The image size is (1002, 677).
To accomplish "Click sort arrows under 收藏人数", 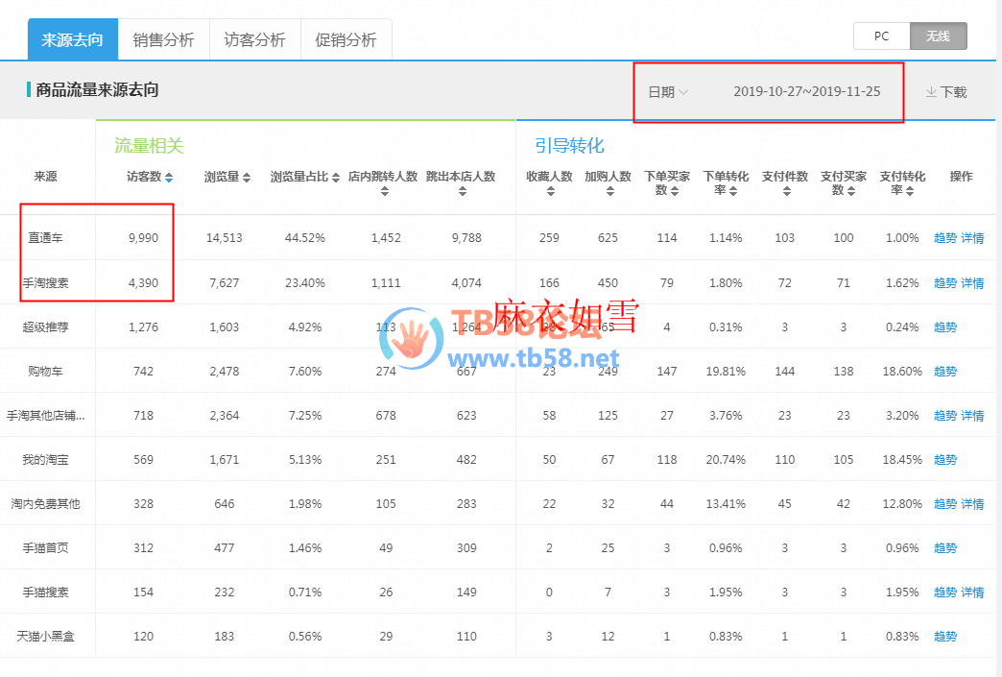I will (550, 191).
